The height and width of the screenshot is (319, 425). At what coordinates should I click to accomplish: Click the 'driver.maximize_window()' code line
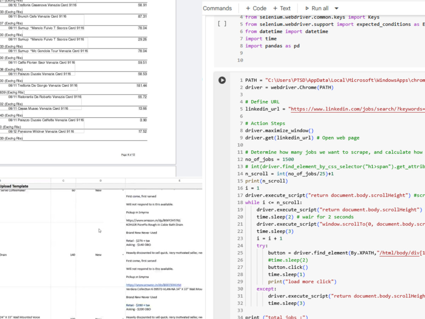[x=280, y=131]
